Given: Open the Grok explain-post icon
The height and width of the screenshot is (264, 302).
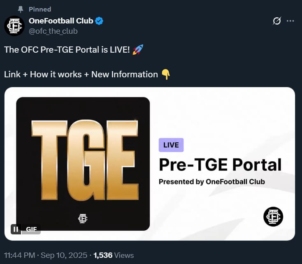Looking at the screenshot, I should tap(277, 21).
